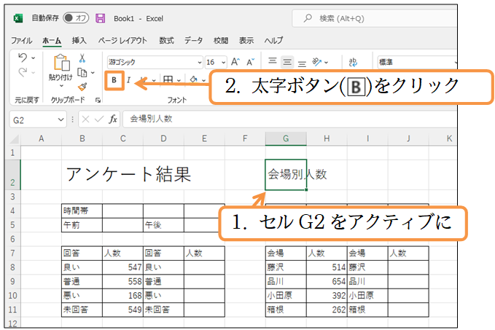Screen dimensions: 495x330
Task: Click the Select All corner triangle
Action: tap(13, 139)
